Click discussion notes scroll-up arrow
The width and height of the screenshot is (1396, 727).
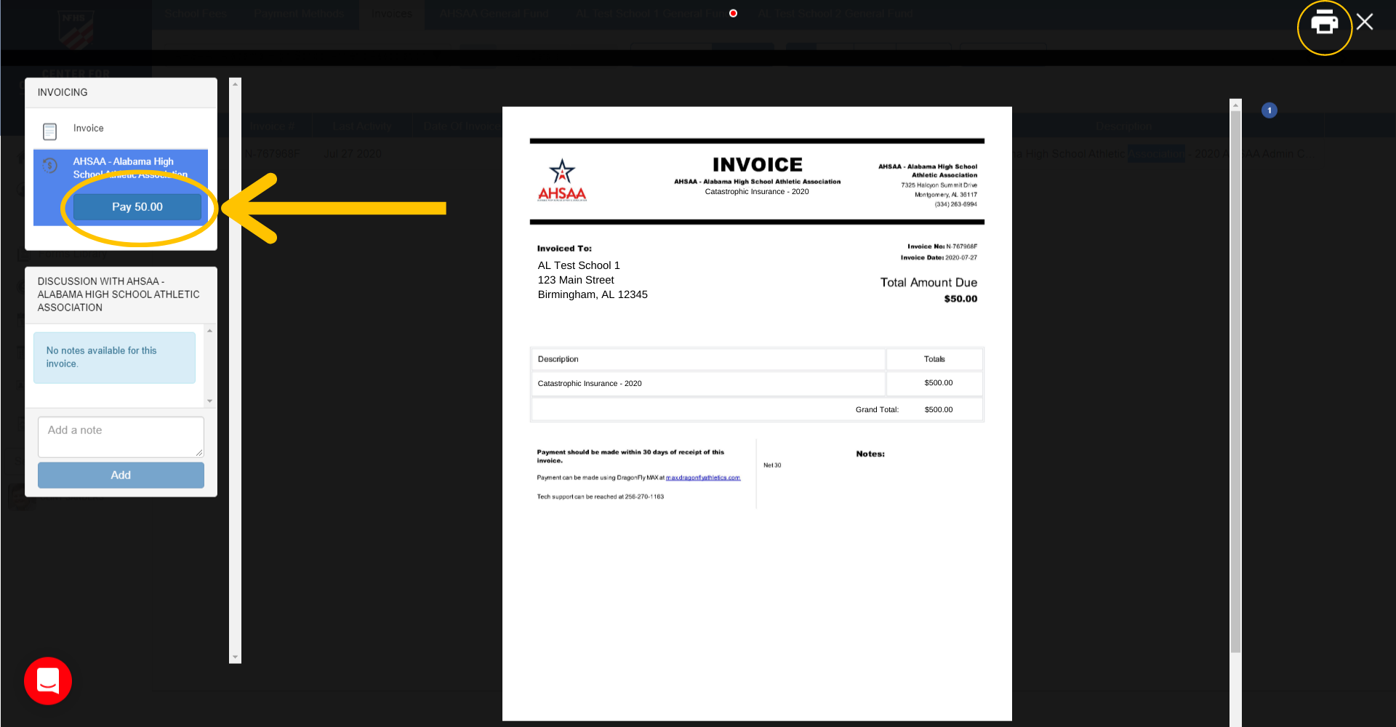coord(209,331)
